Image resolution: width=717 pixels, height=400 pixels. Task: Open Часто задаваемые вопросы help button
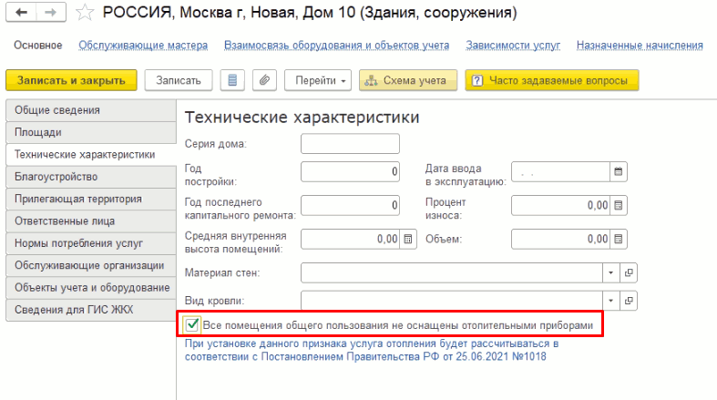[x=551, y=80]
